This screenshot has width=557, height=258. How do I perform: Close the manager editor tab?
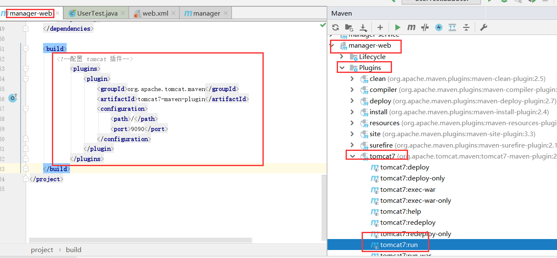(x=225, y=13)
